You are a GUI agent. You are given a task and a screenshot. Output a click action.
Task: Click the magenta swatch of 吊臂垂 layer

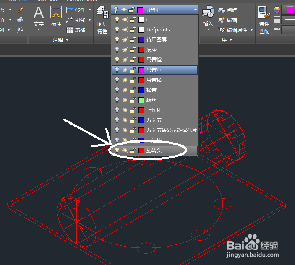(141, 70)
